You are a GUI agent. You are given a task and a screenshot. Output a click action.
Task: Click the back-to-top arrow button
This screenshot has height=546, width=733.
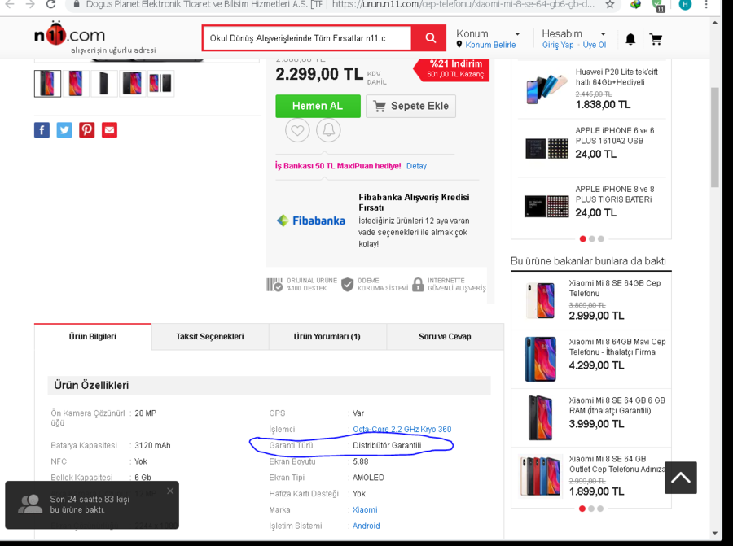coord(681,478)
